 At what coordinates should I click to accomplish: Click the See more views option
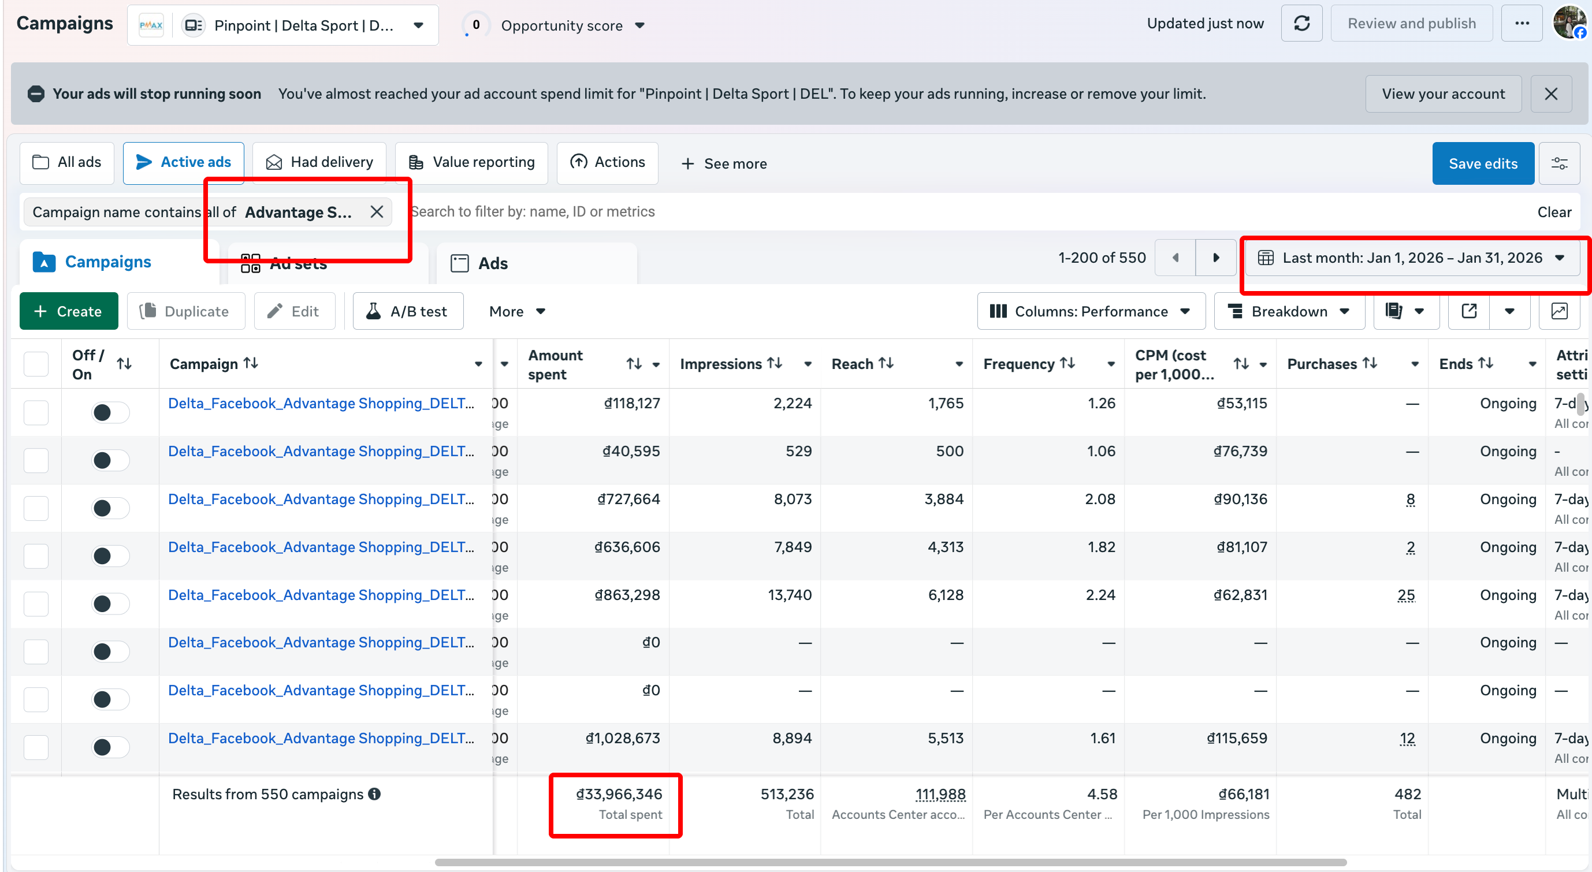click(x=724, y=163)
